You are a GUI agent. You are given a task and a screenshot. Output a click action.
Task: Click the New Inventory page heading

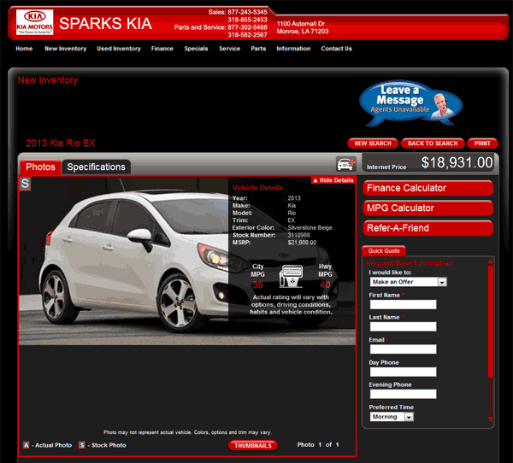click(x=47, y=79)
